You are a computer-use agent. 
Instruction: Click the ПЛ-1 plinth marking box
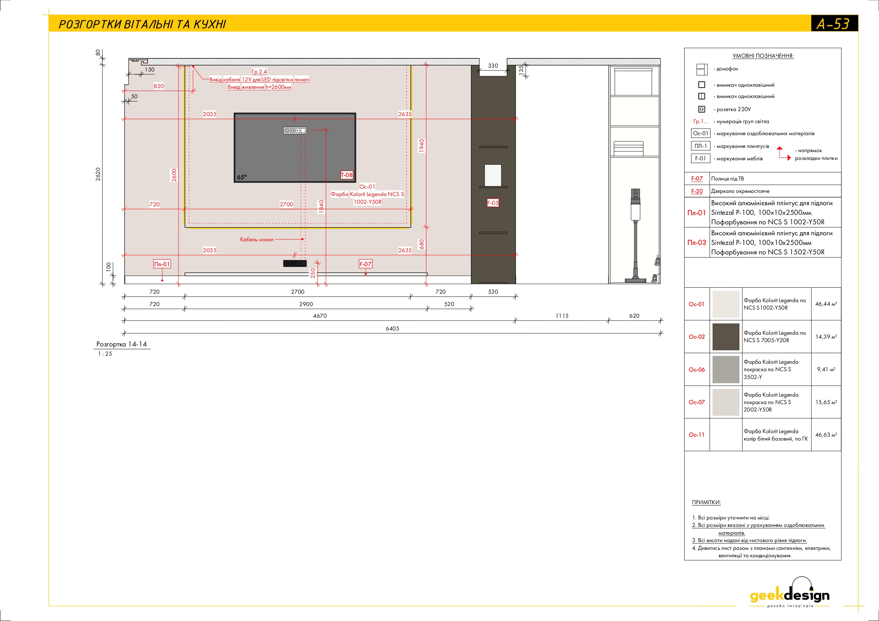[x=701, y=146]
